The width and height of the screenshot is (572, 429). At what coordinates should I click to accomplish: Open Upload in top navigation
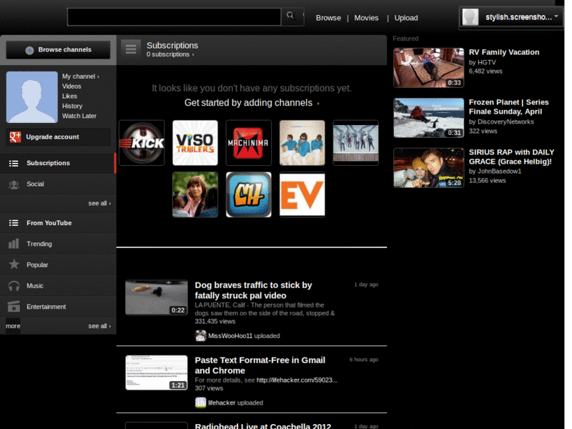tap(406, 18)
